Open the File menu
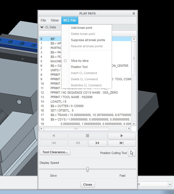 tap(43, 20)
